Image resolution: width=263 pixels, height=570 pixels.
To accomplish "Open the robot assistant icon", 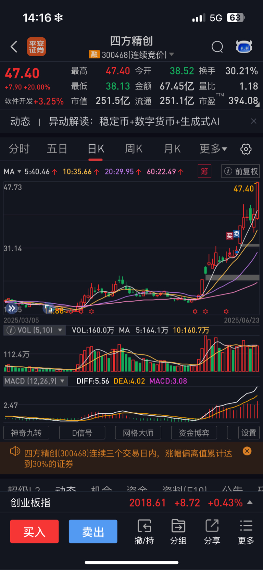I will (244, 47).
